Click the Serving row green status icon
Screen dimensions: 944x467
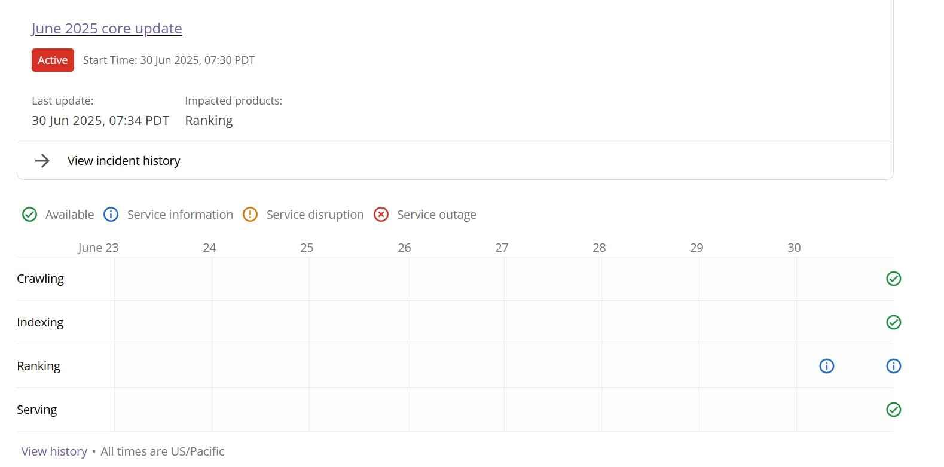(893, 410)
